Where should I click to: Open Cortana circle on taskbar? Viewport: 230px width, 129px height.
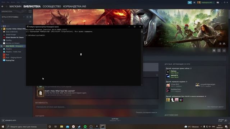point(50,126)
